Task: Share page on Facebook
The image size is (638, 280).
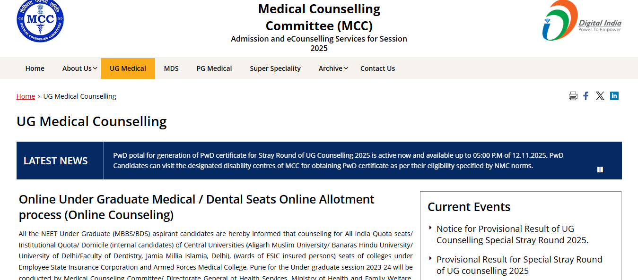Action: 586,96
